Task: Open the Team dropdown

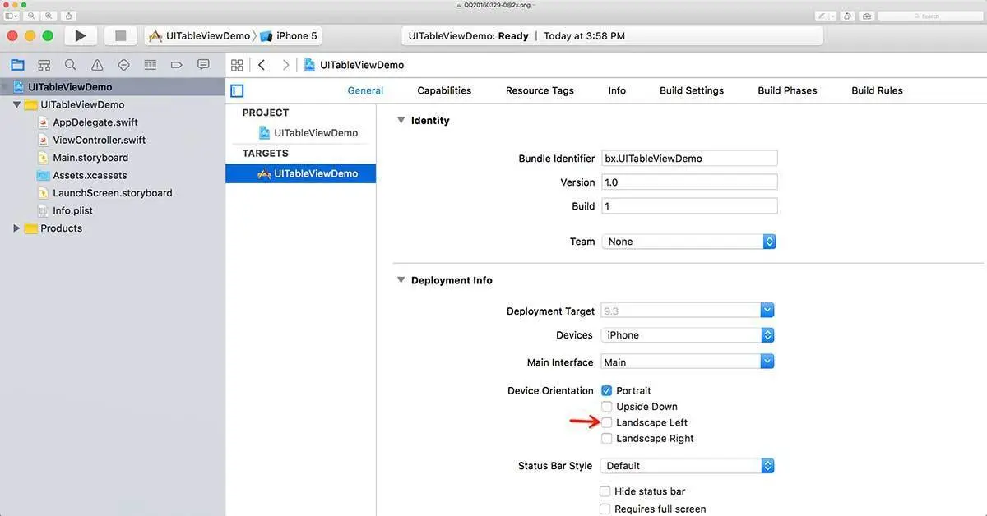Action: [688, 242]
